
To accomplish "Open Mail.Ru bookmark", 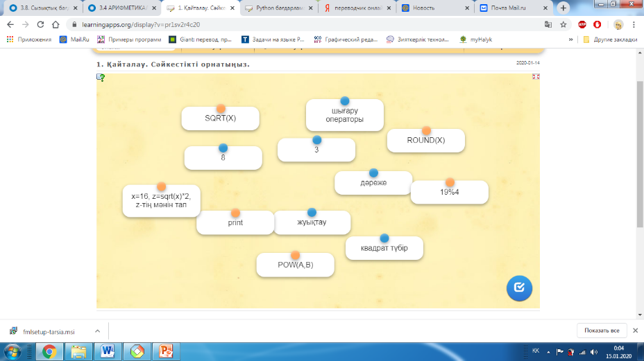I will (74, 39).
